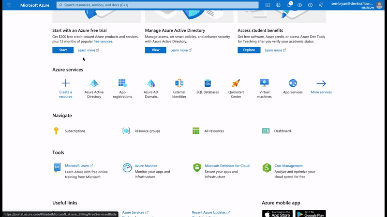Open App Services icon
Image resolution: width=387 pixels, height=217 pixels.
coord(293,83)
